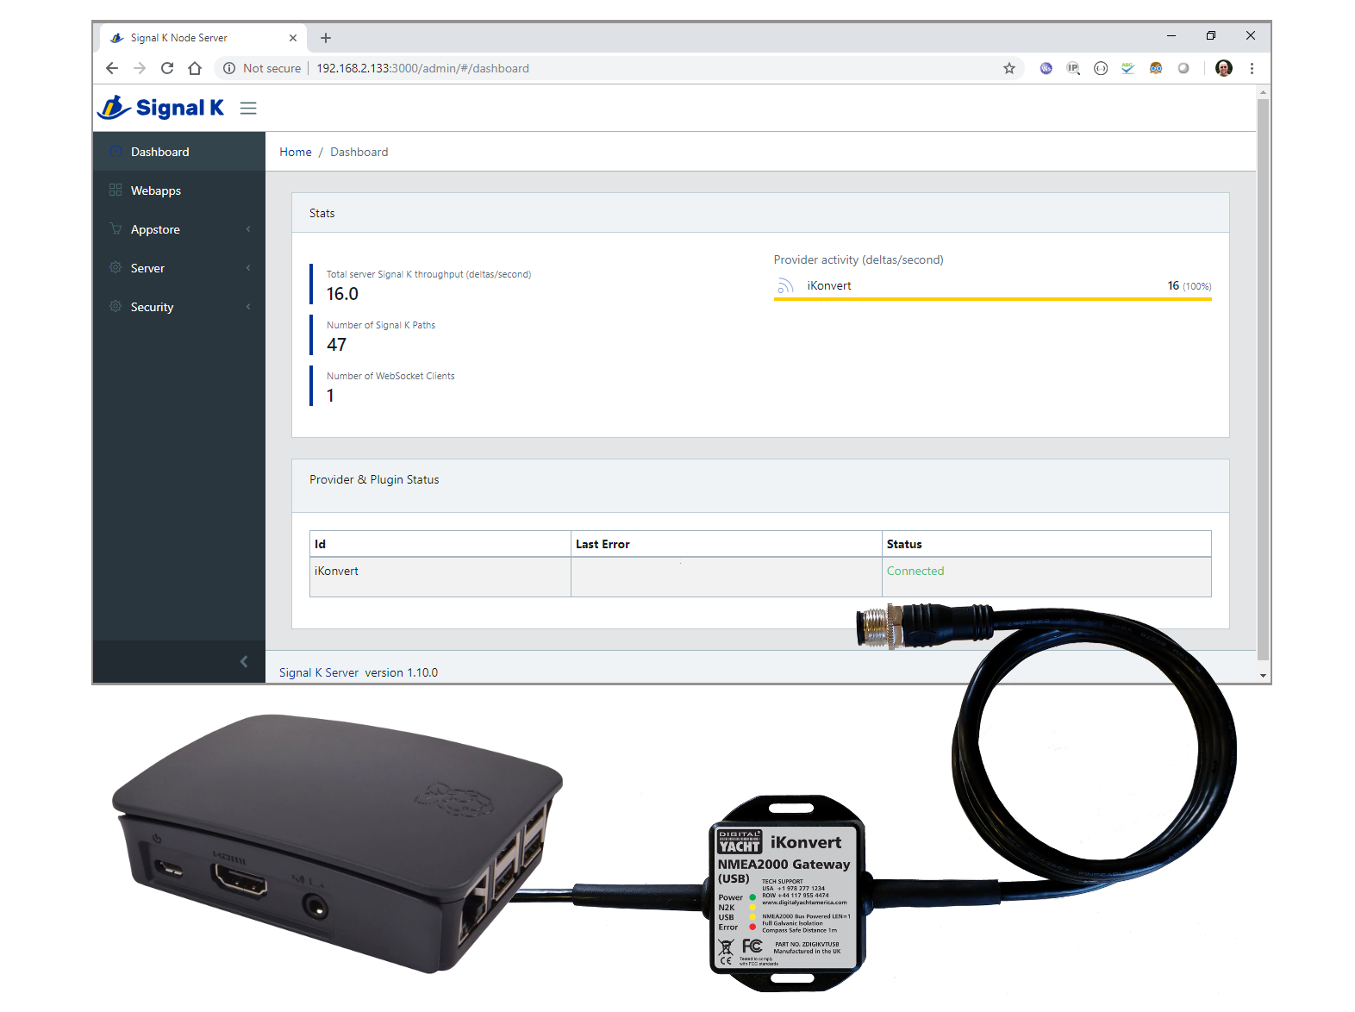
Task: Bookmark page with the star icon
Action: [1009, 68]
